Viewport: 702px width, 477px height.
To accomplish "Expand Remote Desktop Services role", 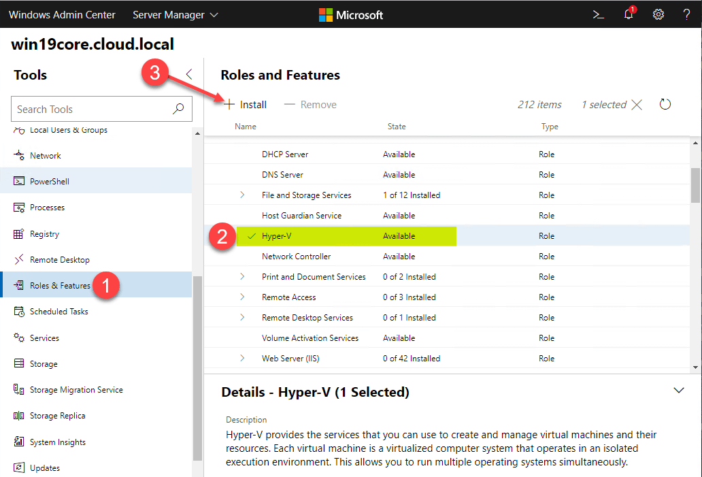I will point(242,317).
